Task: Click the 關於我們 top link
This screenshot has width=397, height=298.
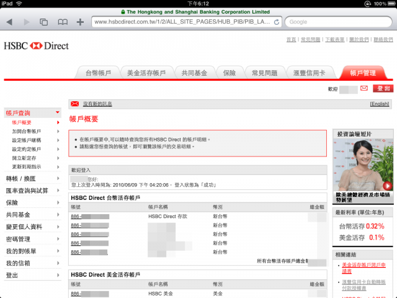Action: [x=359, y=40]
